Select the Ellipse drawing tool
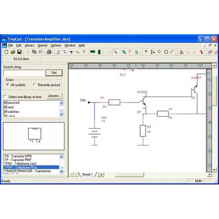This screenshot has width=219, height=219. (x=159, y=52)
